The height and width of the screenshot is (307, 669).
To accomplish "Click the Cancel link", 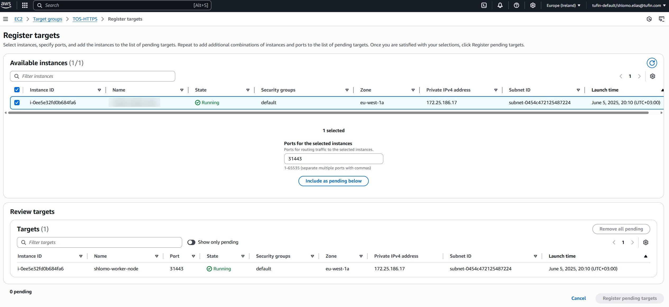I will point(578,298).
